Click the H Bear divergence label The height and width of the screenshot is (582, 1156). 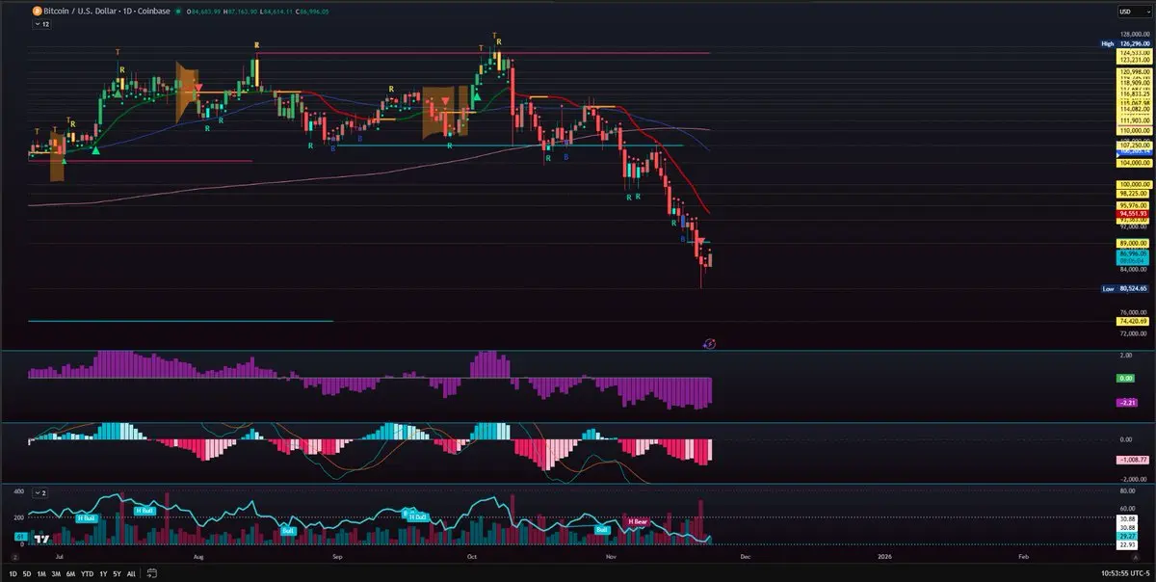(638, 521)
